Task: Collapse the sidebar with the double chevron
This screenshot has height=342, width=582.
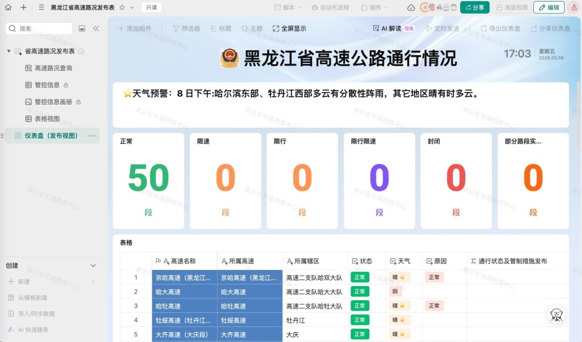Action: tap(96, 28)
